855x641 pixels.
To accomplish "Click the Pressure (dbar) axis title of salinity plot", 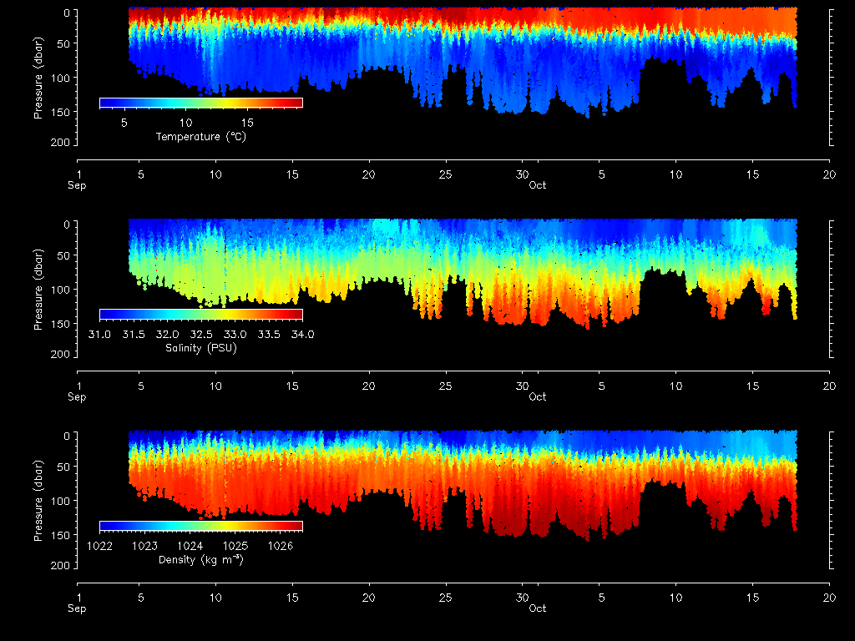I will click(38, 288).
